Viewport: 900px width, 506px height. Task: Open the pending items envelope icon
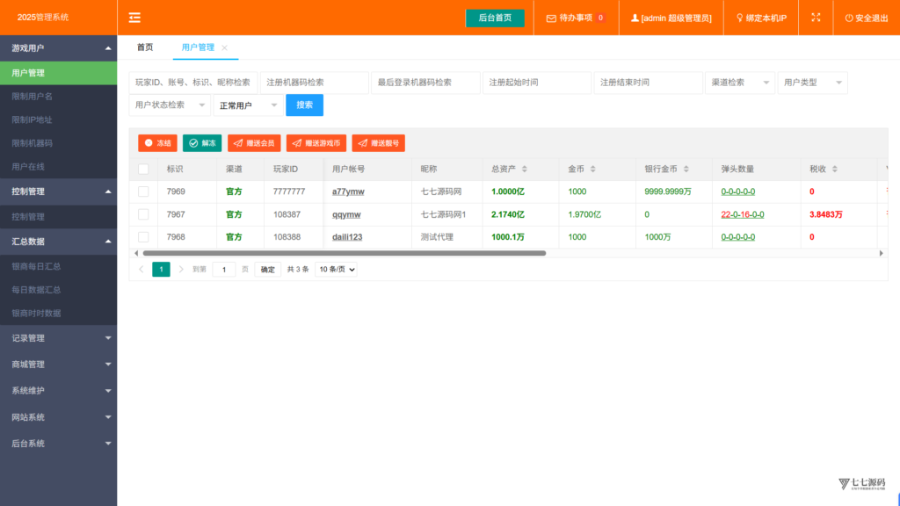point(551,18)
